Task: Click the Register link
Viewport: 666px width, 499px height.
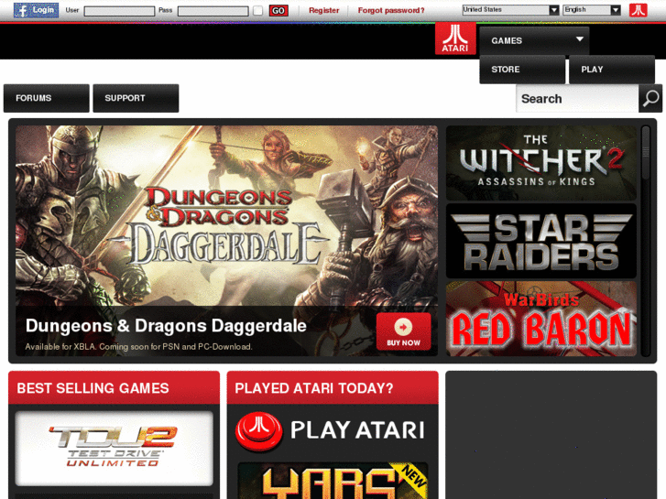Action: click(x=323, y=11)
